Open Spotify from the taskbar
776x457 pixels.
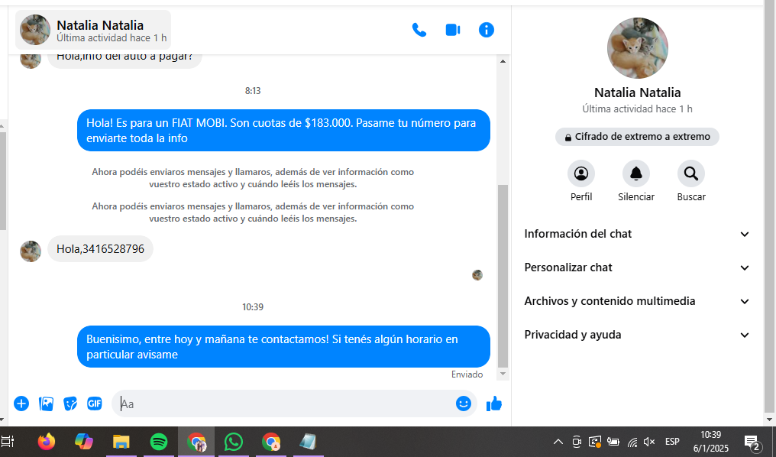pyautogui.click(x=158, y=442)
